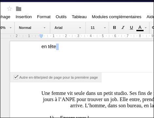The image size is (154, 118).
Task: Open the Modules complémentaires menu
Action: (x=116, y=17)
